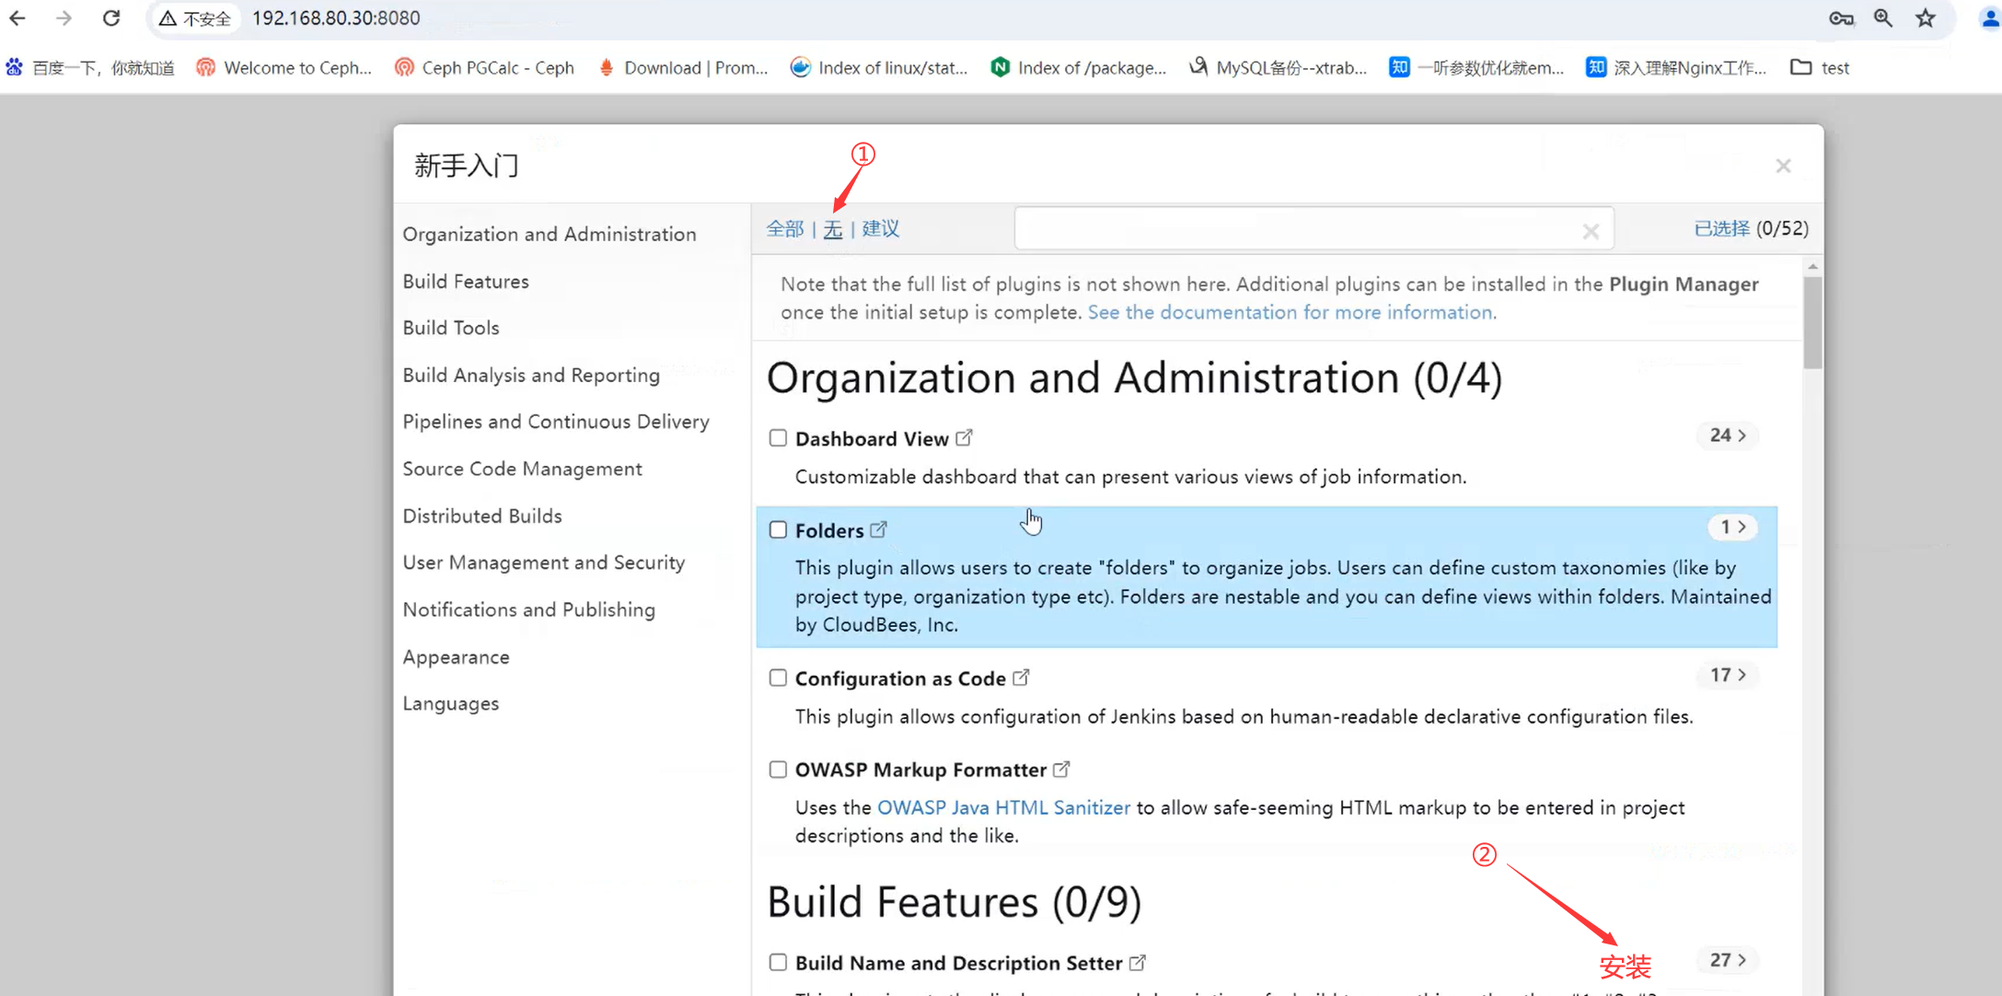Bookmark this page with star icon

(x=1926, y=18)
